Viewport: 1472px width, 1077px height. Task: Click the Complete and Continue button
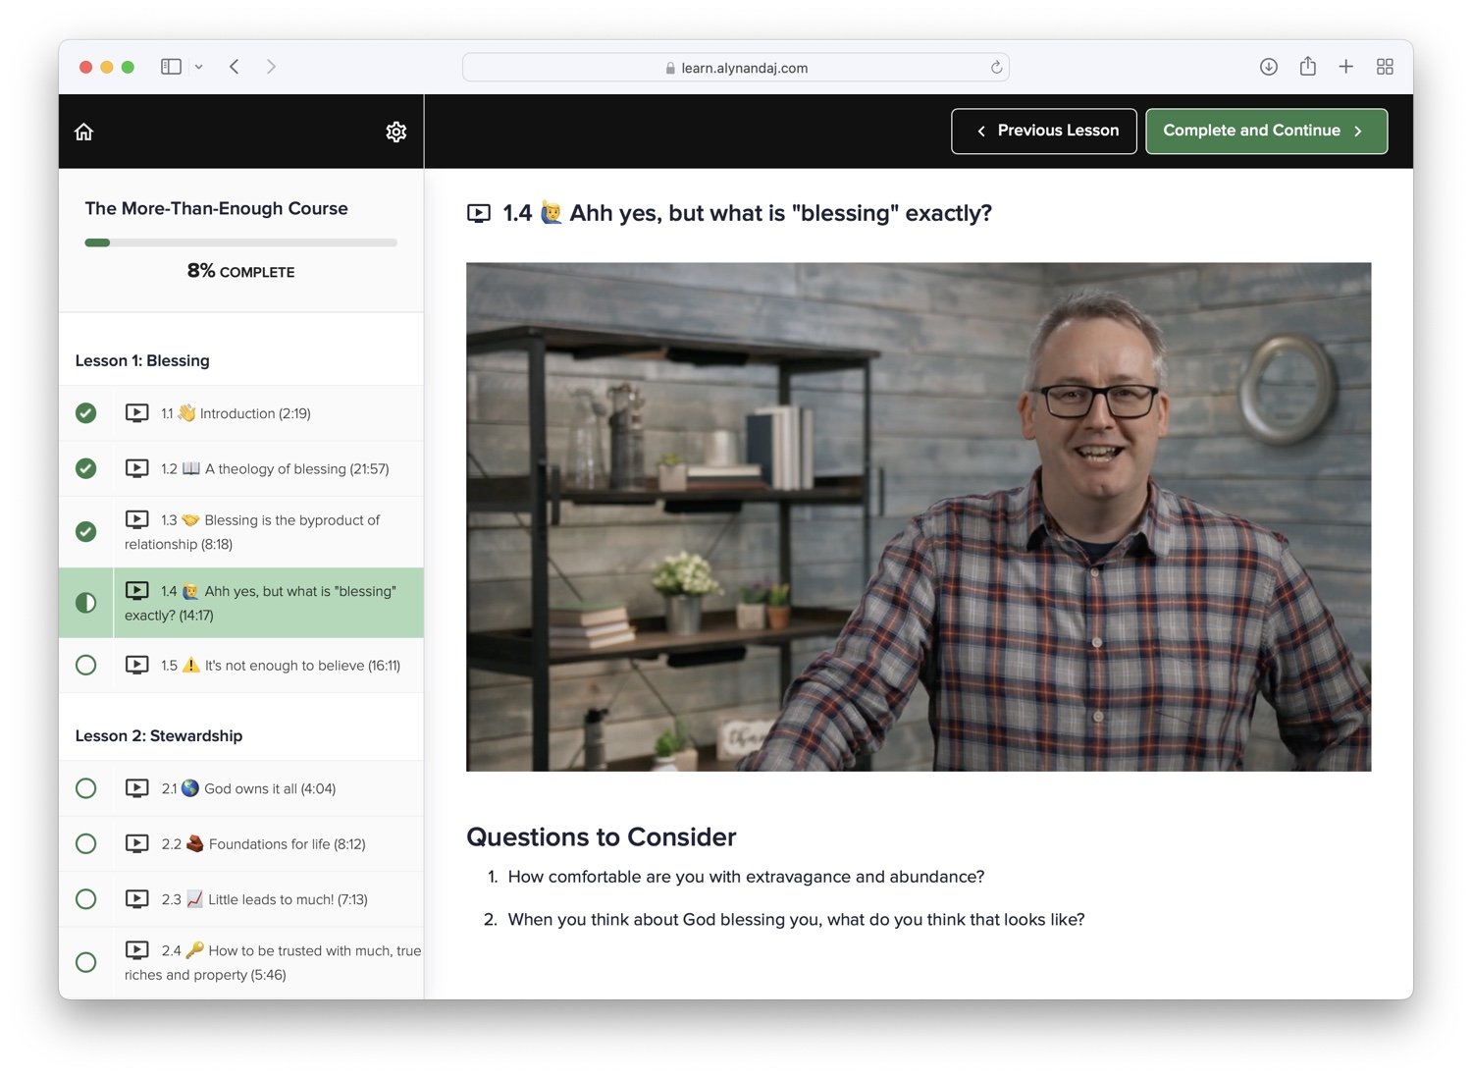coord(1267,131)
